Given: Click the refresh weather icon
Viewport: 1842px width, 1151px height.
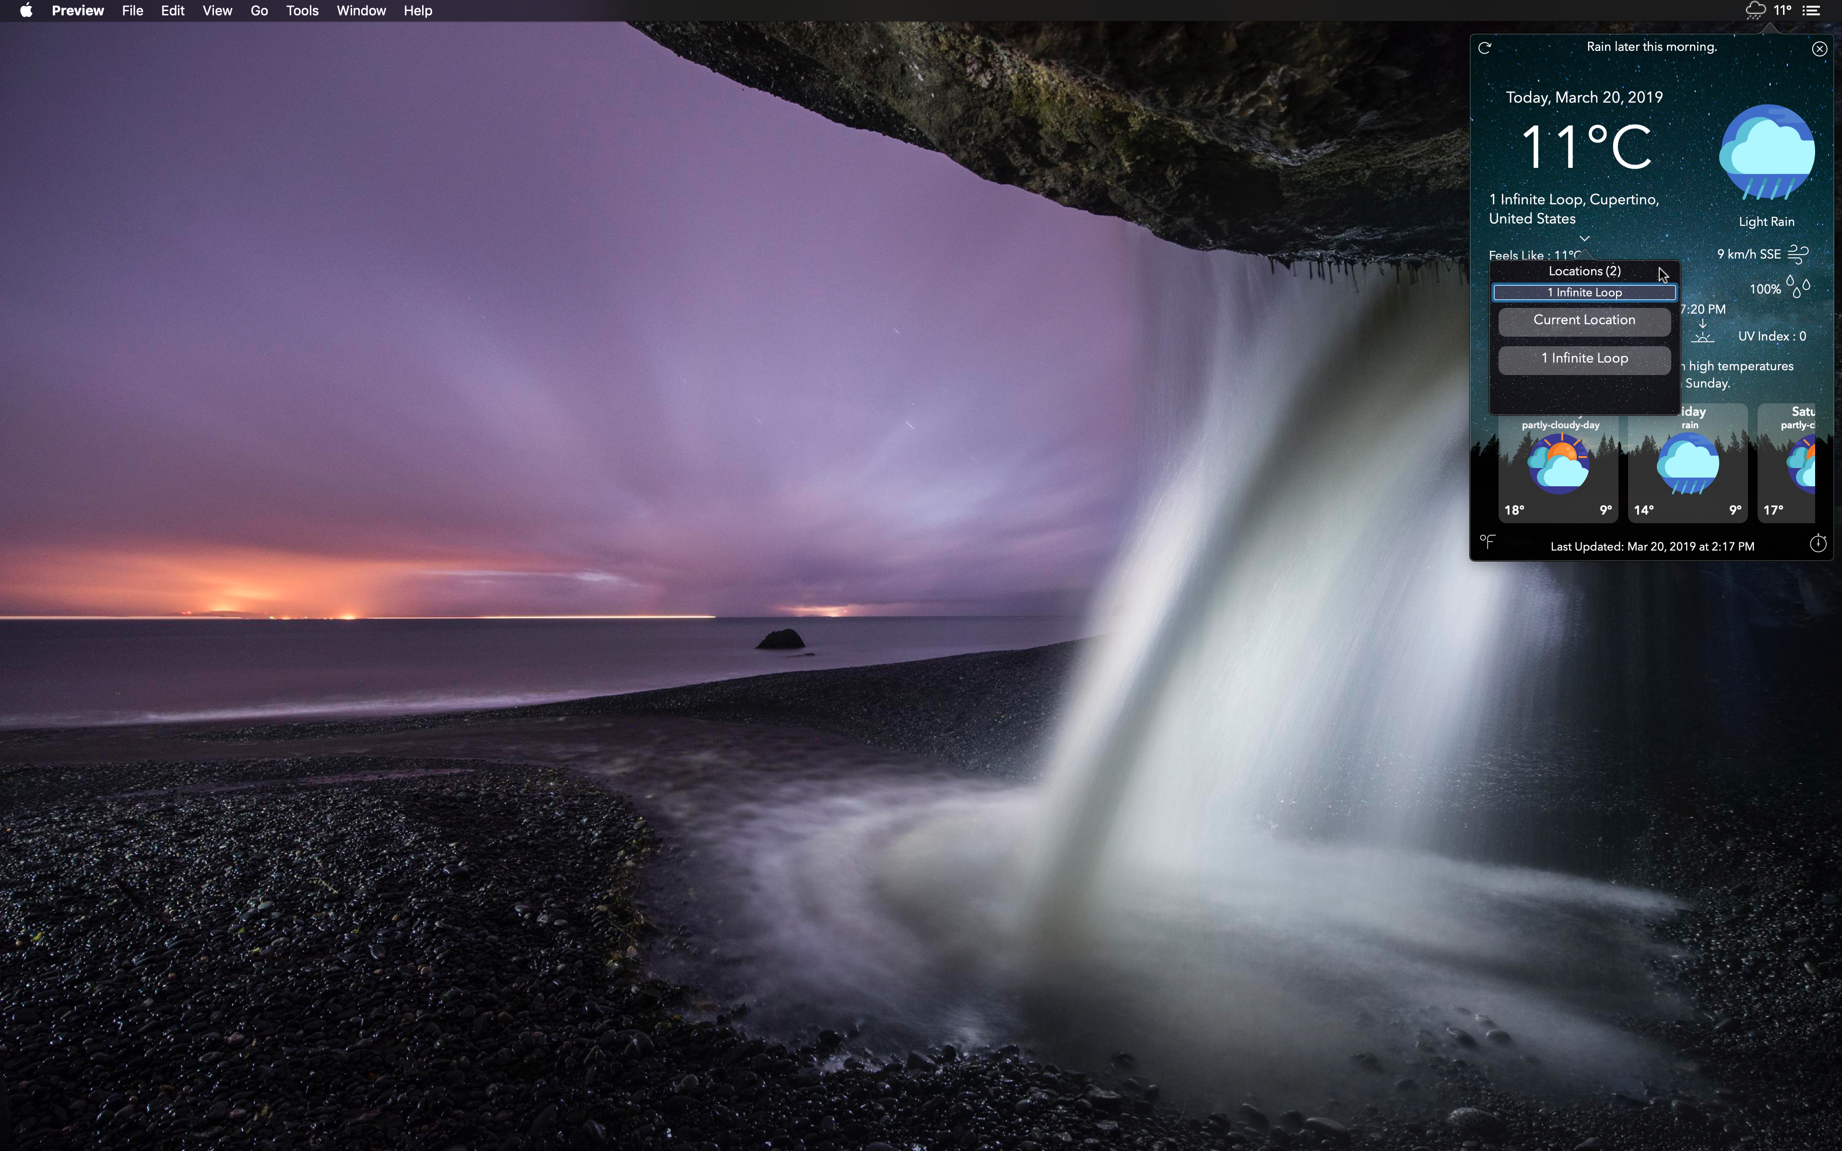Looking at the screenshot, I should pyautogui.click(x=1484, y=48).
